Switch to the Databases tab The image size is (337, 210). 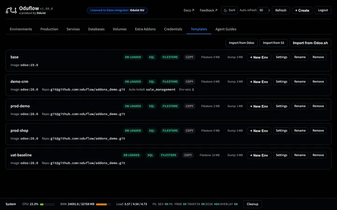click(96, 29)
